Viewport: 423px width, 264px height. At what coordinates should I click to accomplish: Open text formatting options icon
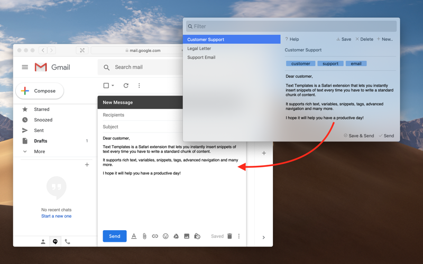[134, 236]
